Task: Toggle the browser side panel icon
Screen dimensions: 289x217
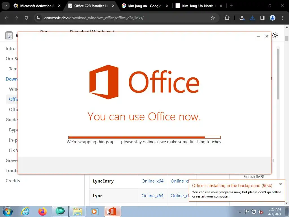Action: coord(262,18)
